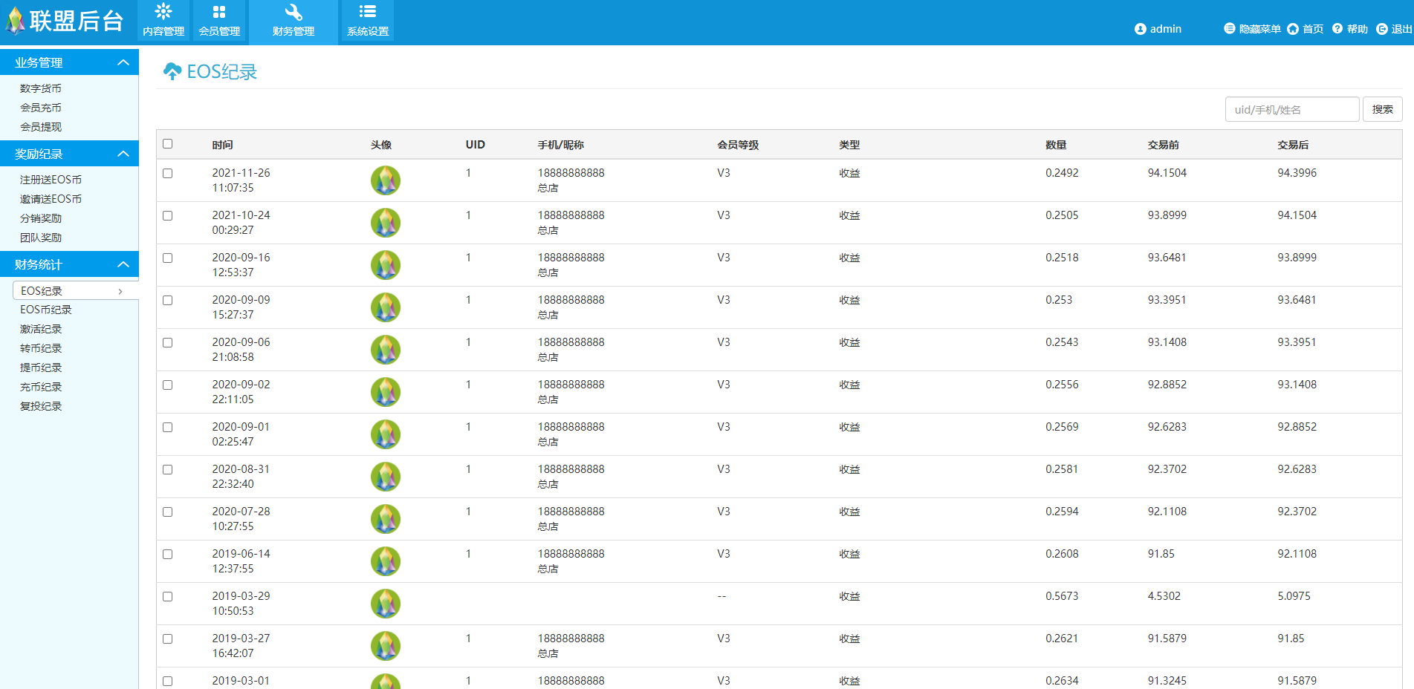Click avatar in the 2019-03-29 row
Screen dimensions: 1414x689
tap(386, 604)
